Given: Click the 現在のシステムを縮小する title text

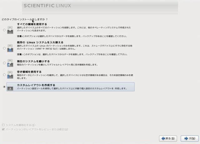Looking at the screenshot, I should (x=33, y=61).
